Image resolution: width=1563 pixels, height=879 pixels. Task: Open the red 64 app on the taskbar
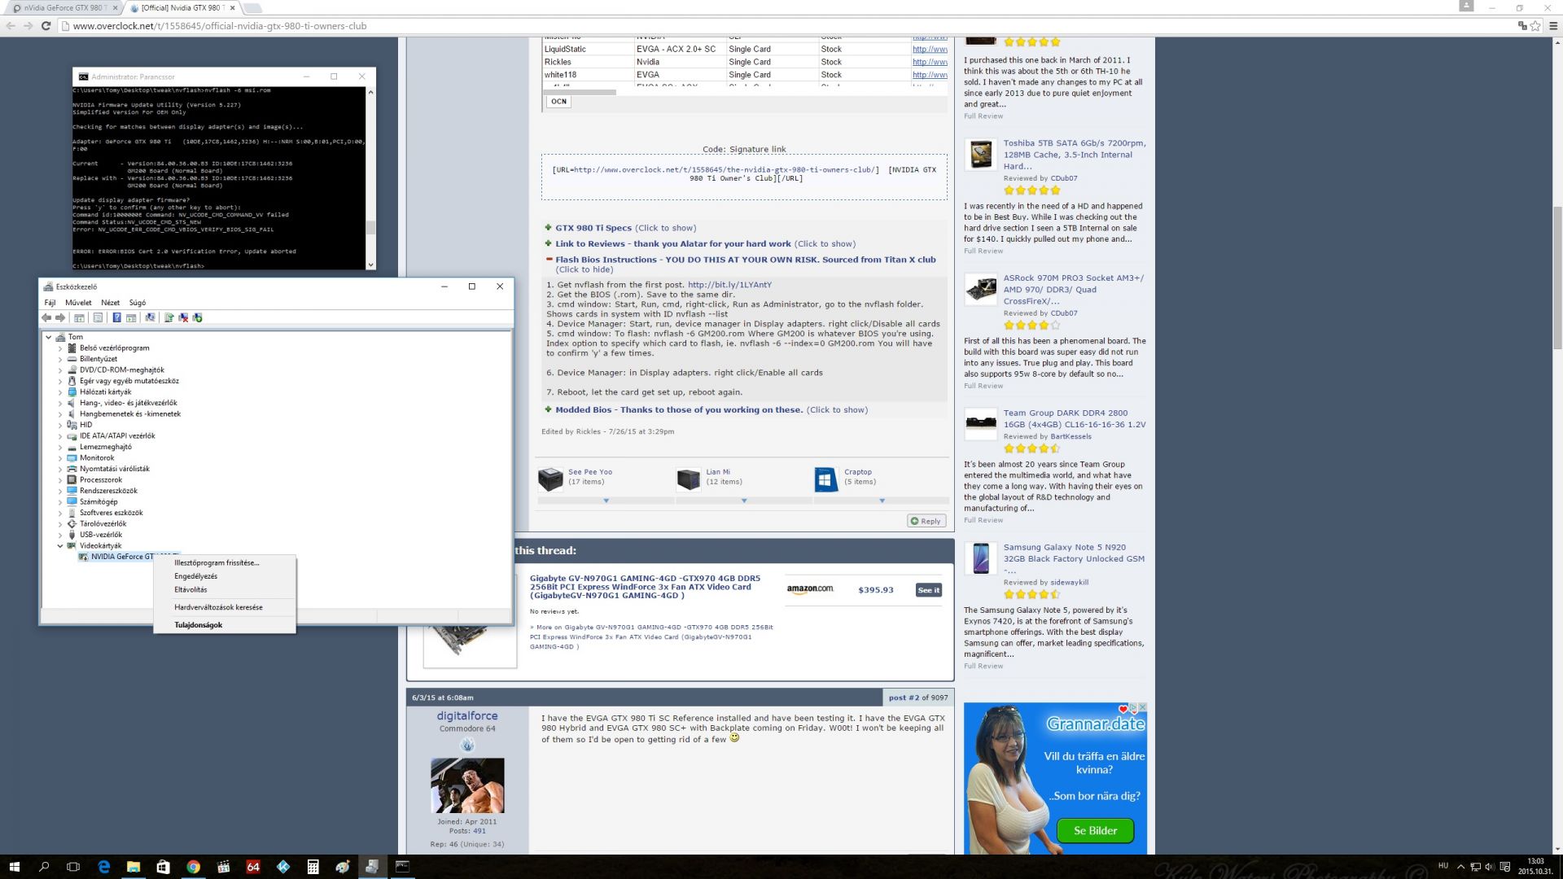(253, 867)
